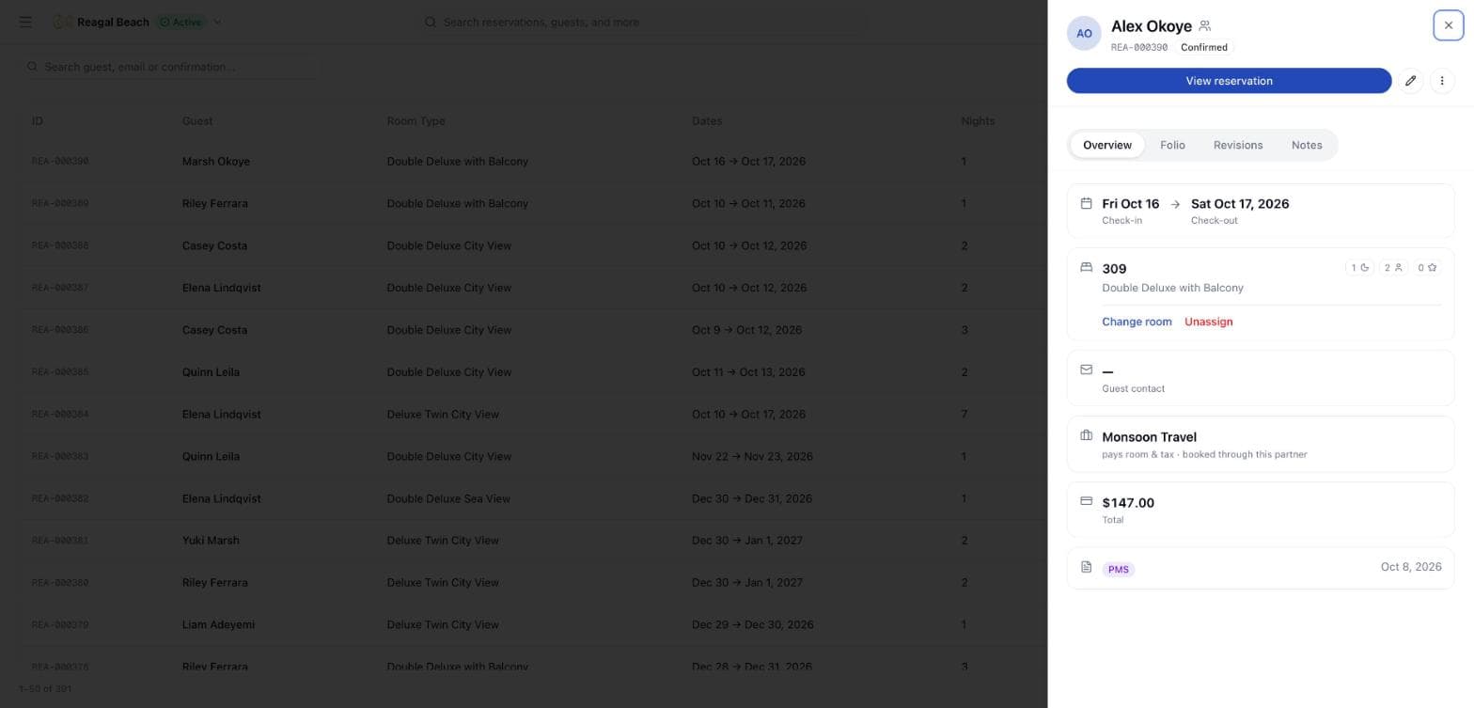Click the View reservation button

pos(1229,81)
